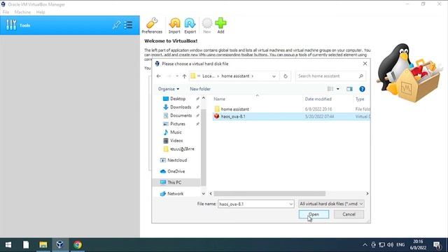Expand the File name dropdown arrow
This screenshot has width=448, height=252.
[x=291, y=204]
